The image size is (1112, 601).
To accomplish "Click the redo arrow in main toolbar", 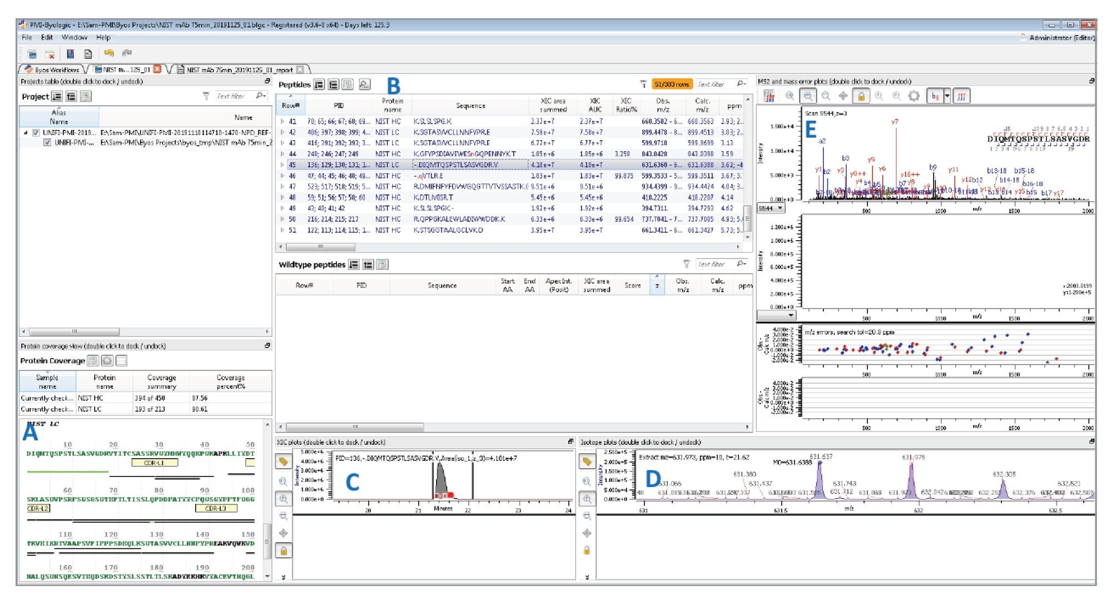I will pos(127,53).
